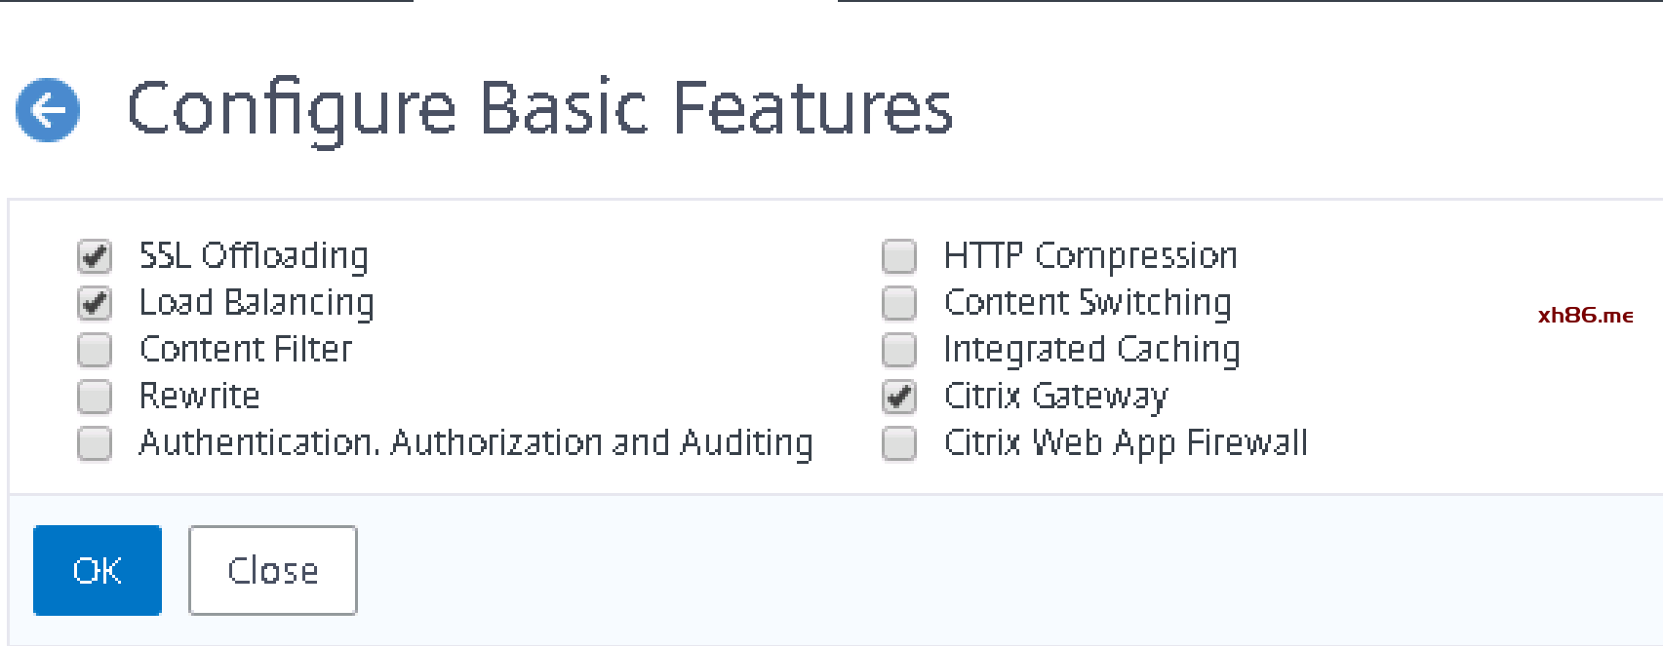
Task: Enable Authentication, Authorization and Auditing checkbox
Action: [95, 442]
